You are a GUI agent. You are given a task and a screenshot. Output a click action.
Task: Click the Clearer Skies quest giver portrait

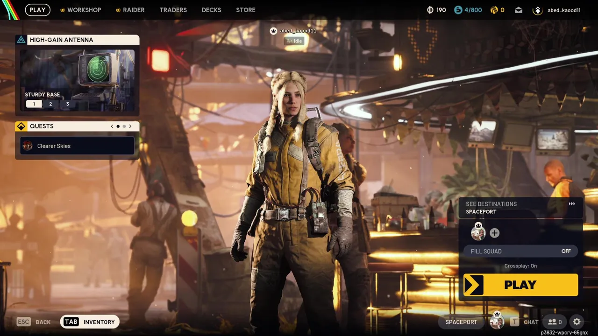click(x=28, y=146)
